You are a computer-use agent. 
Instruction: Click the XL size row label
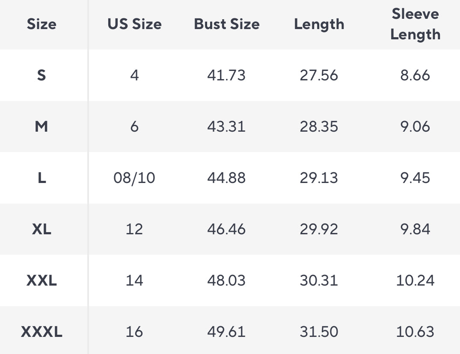42,230
